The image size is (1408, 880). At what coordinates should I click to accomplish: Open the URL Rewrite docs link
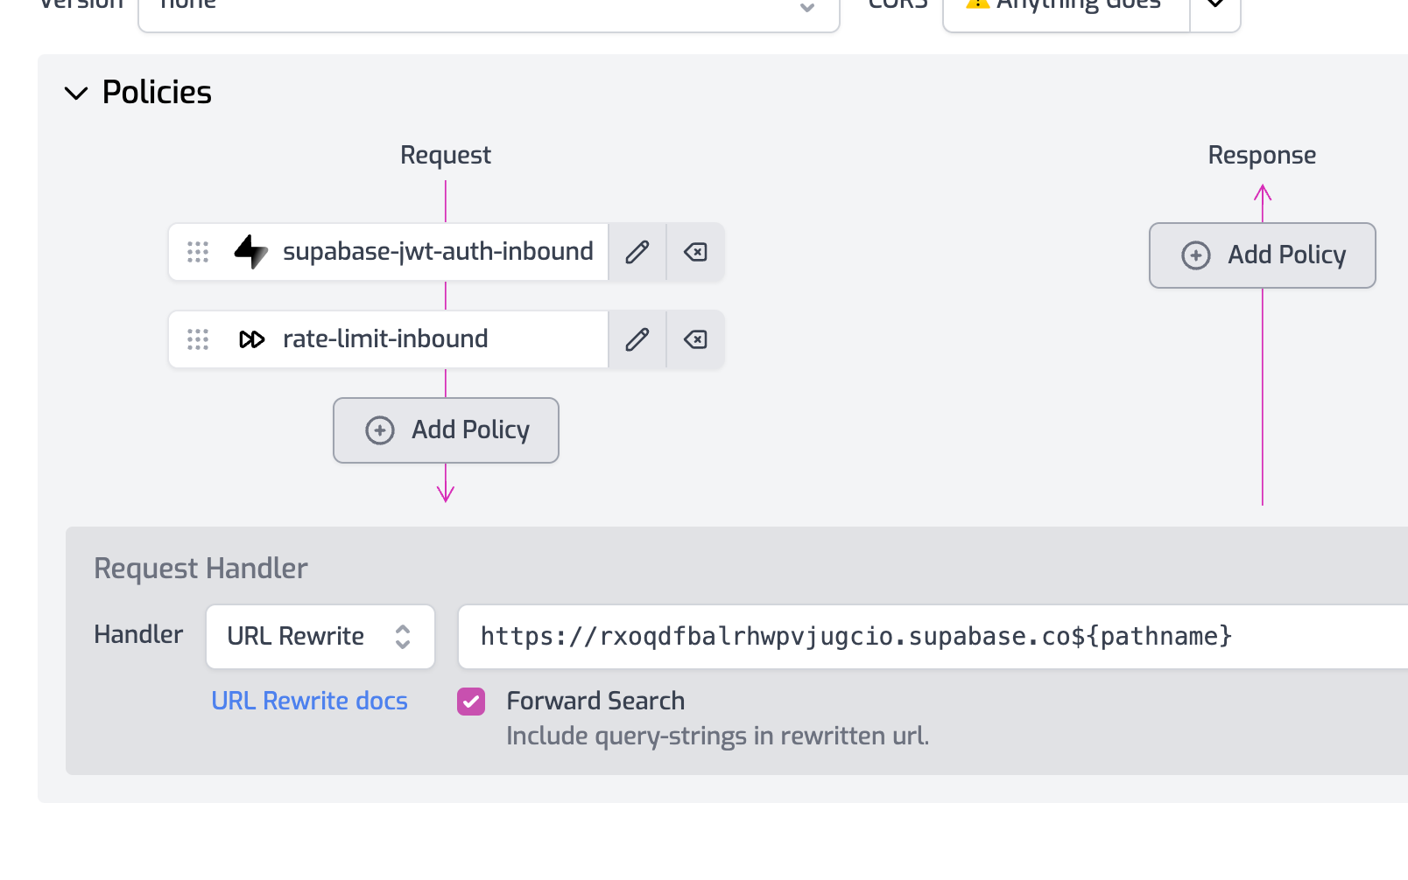(x=309, y=702)
